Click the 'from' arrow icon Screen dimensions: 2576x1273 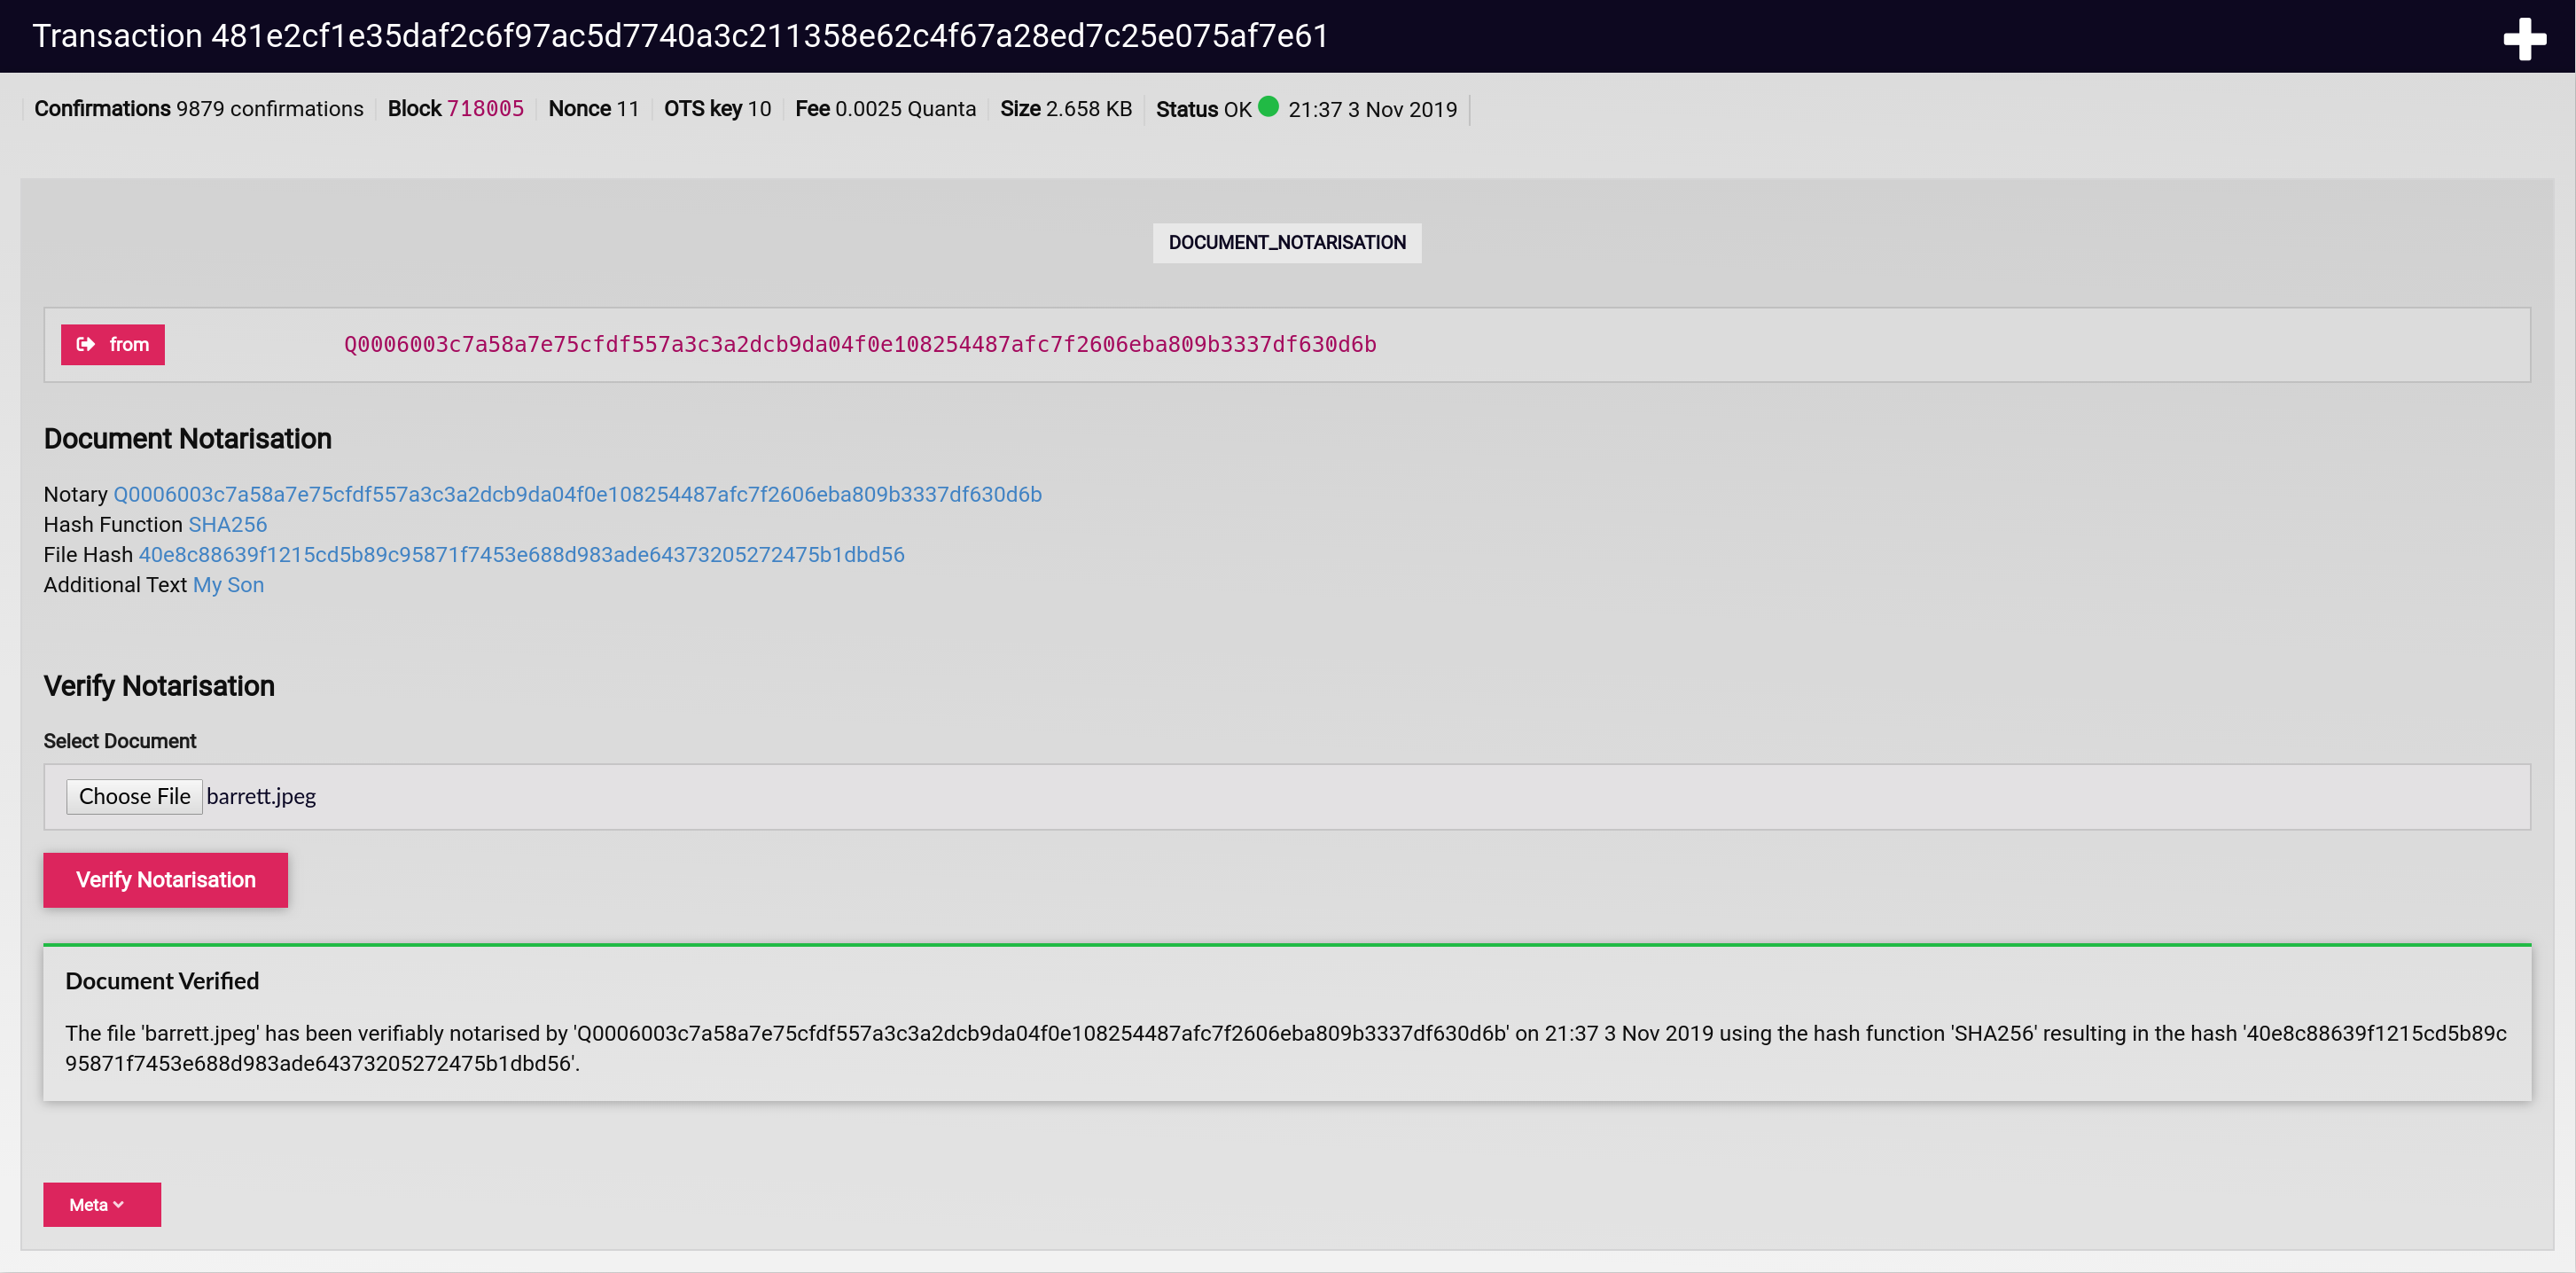tap(85, 343)
